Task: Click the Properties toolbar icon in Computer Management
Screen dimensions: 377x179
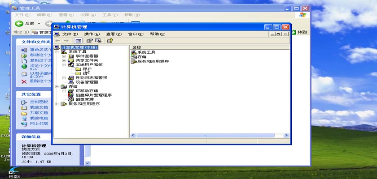Action: click(89, 41)
